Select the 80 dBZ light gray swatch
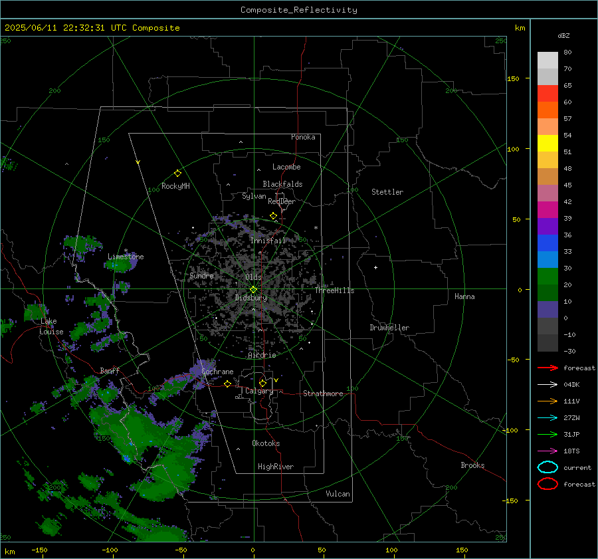This screenshot has height=559, width=598. (x=548, y=60)
